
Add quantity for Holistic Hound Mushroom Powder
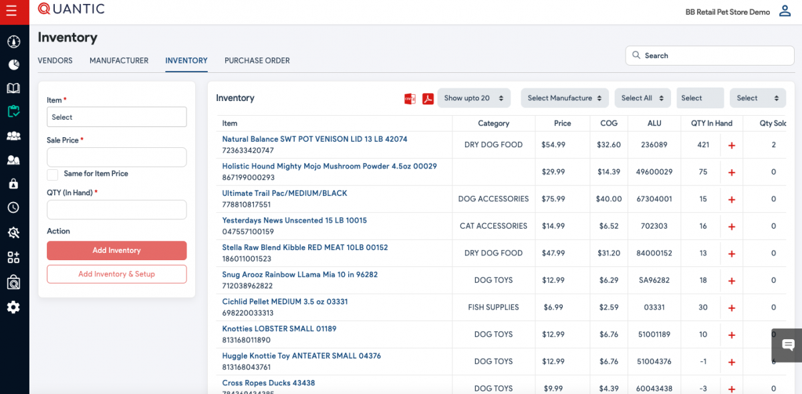(x=731, y=173)
